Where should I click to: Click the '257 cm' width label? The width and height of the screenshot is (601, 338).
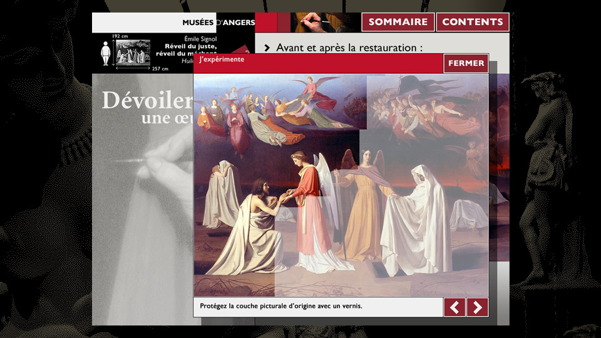pos(160,69)
